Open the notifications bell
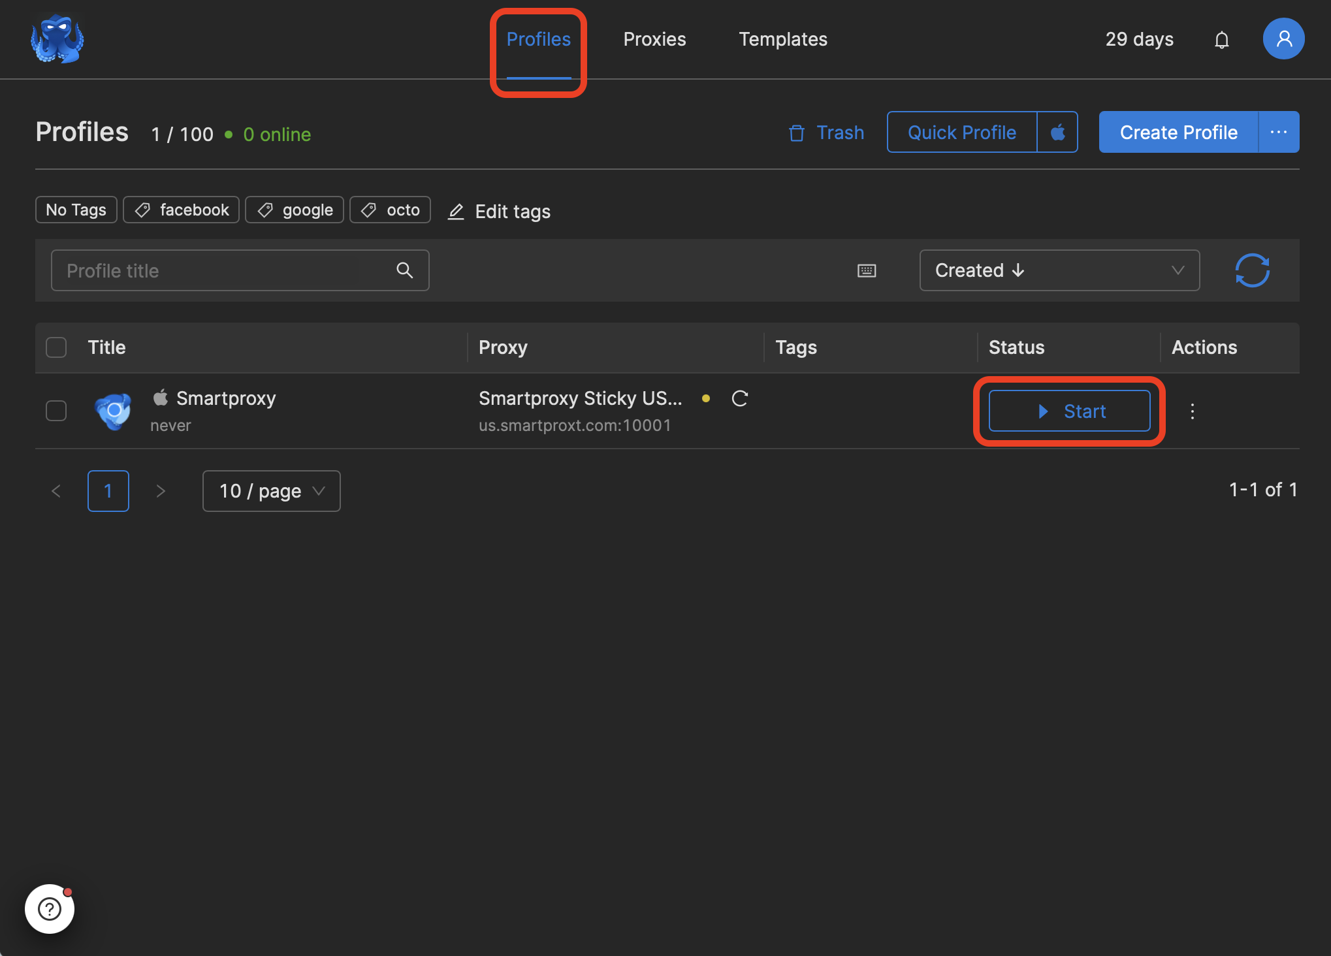The height and width of the screenshot is (956, 1331). click(1221, 40)
